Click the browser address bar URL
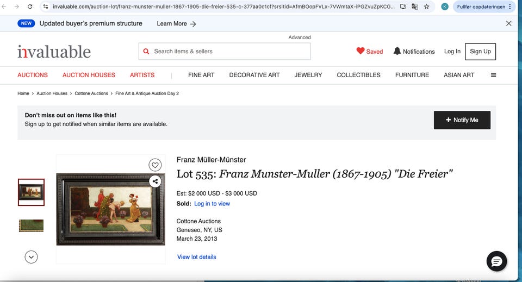The height and width of the screenshot is (282, 522). pyautogui.click(x=223, y=7)
